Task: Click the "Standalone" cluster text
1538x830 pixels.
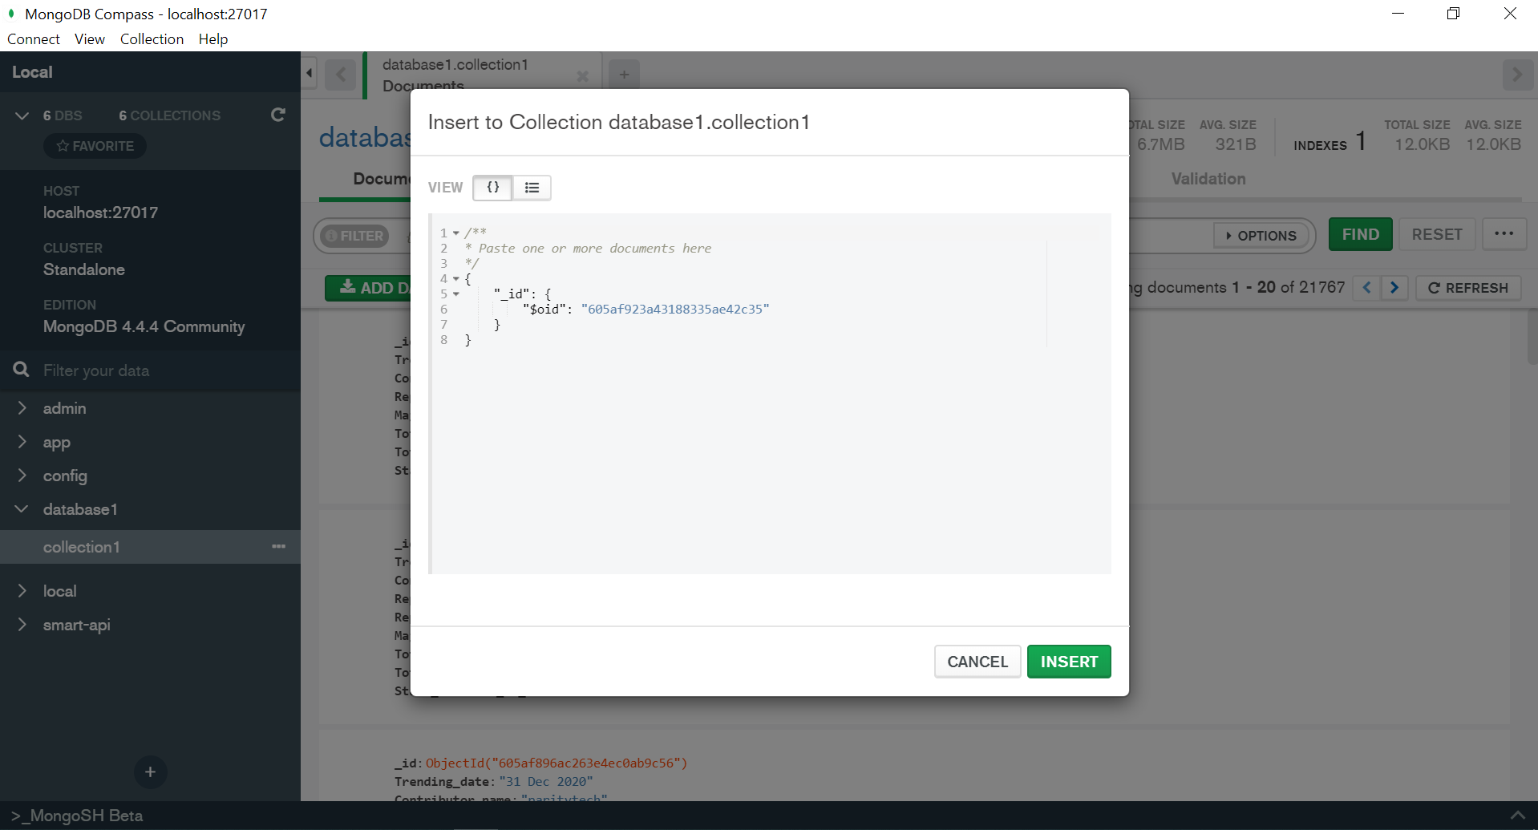Action: pos(84,269)
